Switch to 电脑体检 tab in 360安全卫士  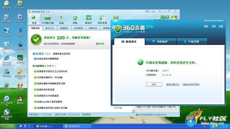(x=35, y=28)
